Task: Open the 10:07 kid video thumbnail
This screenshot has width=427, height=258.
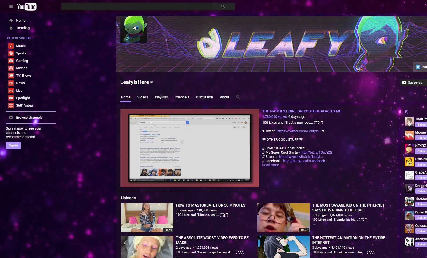Action: coord(283,218)
